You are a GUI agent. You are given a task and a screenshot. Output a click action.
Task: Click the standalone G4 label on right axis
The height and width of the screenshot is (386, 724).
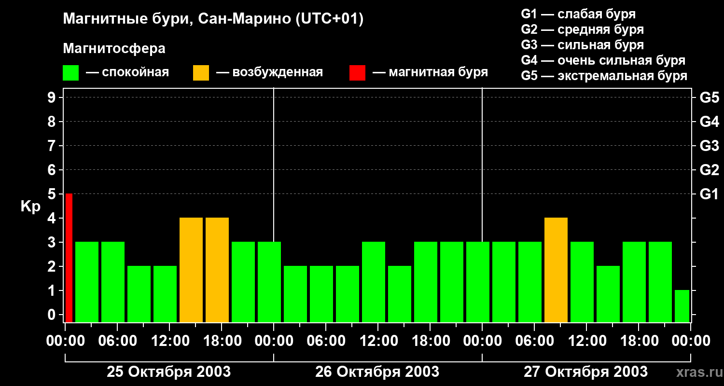coord(710,122)
